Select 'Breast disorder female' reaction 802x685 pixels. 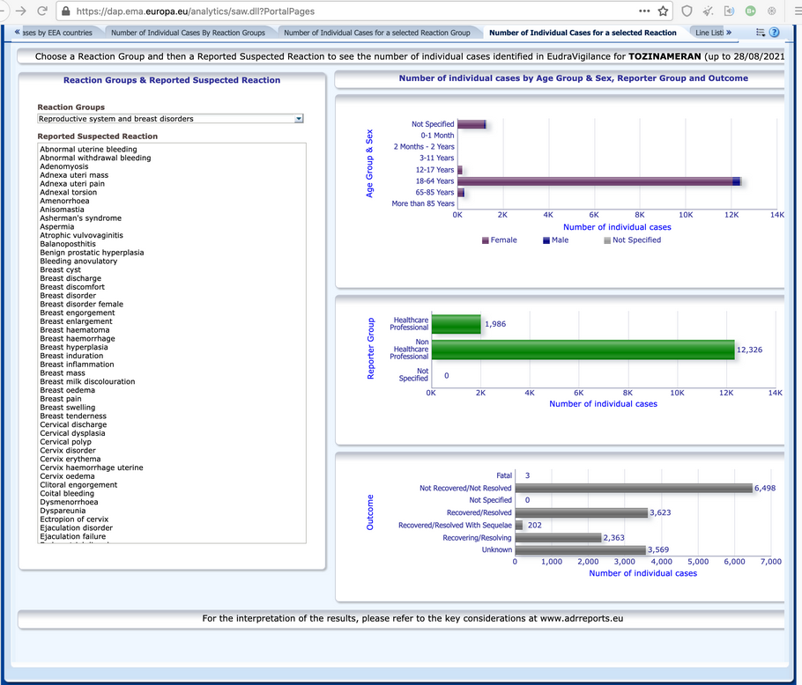[x=82, y=304]
